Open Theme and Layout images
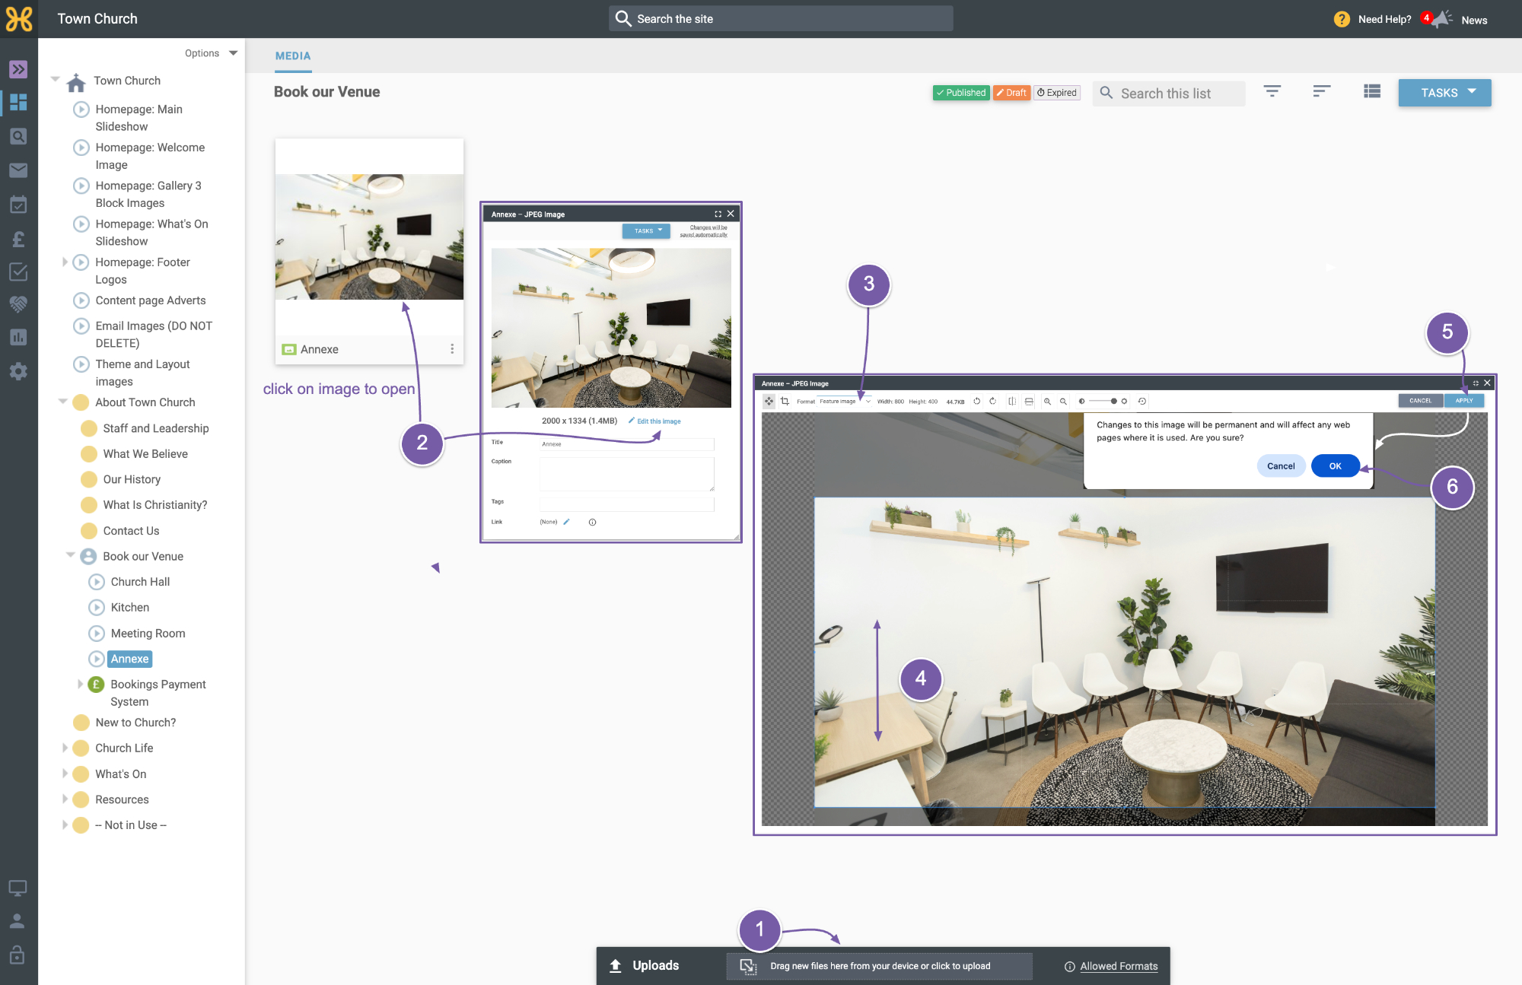1522x985 pixels. coord(142,373)
